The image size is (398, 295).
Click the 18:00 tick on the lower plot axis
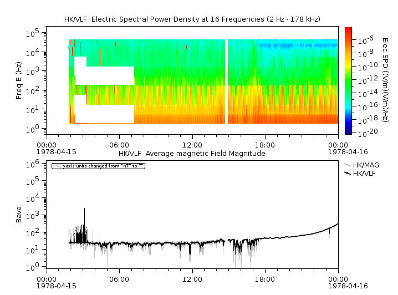(x=265, y=279)
